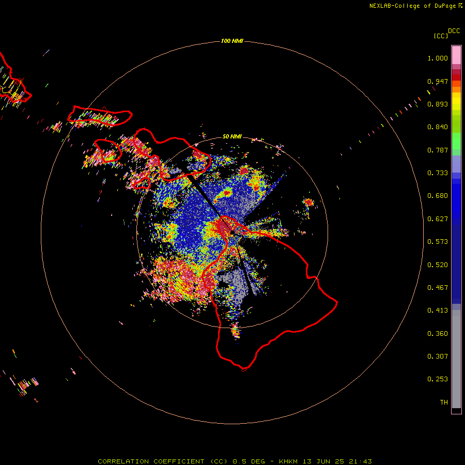The height and width of the screenshot is (465, 465).
Task: Click the TH threshold label
Action: 444,402
